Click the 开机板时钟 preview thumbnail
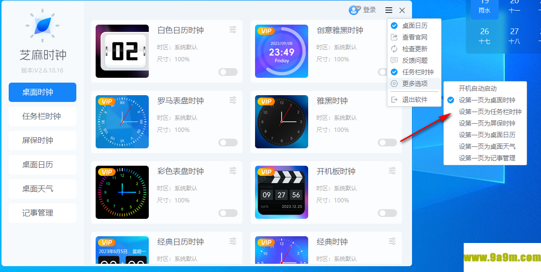541x272 pixels. click(282, 192)
